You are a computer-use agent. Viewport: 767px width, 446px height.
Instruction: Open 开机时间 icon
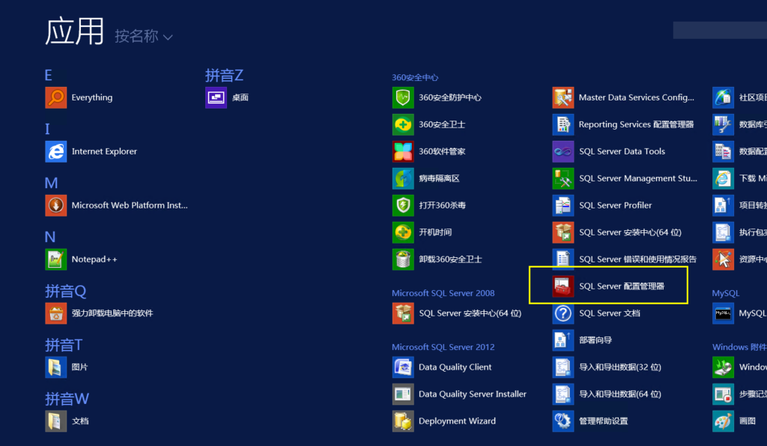pos(402,232)
